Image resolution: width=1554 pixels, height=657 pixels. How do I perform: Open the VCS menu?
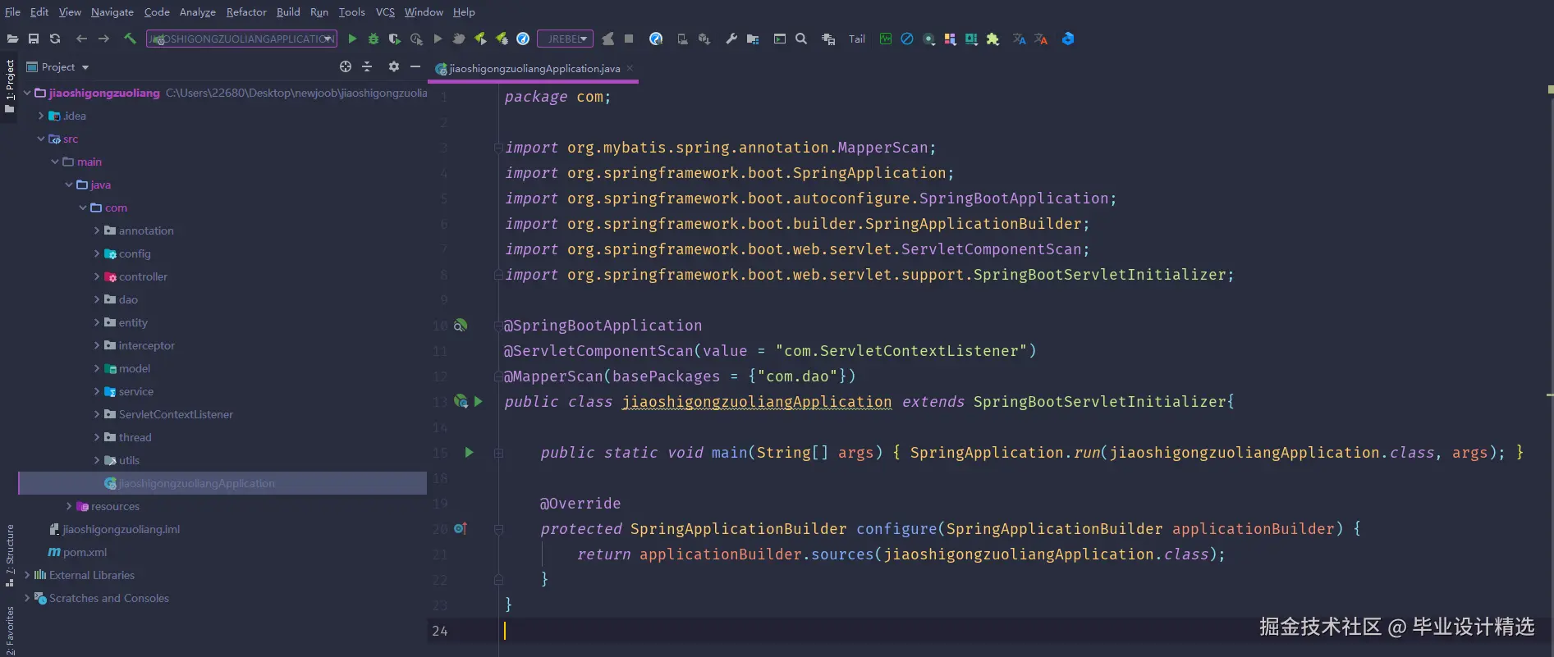385,11
